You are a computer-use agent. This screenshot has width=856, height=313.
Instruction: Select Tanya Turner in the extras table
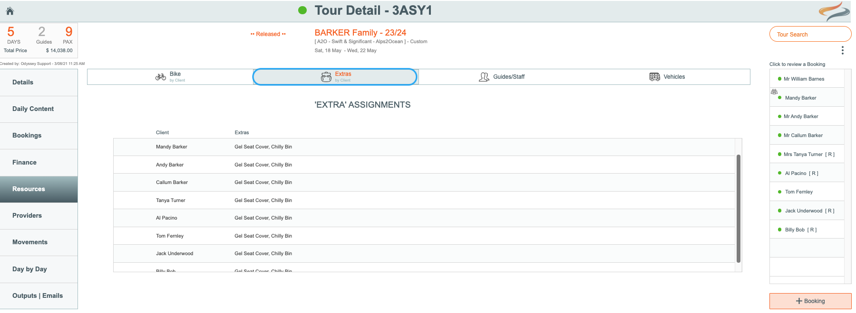171,200
